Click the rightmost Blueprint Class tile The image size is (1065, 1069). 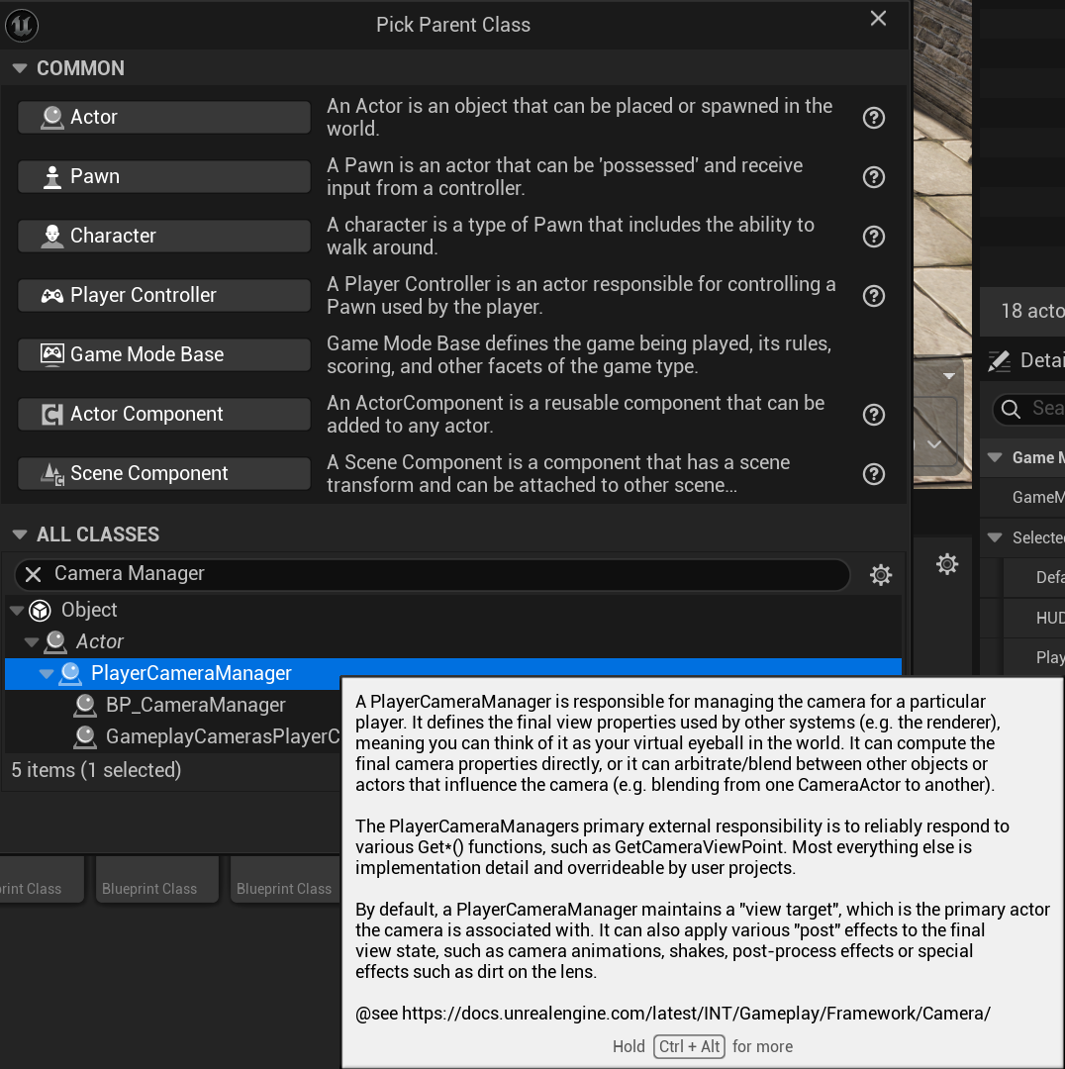point(285,880)
